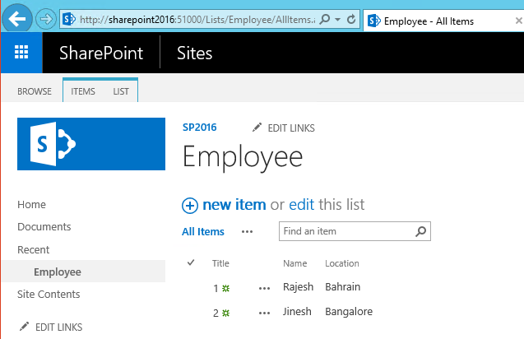The image size is (524, 339).
Task: Click the plus icon for new item
Action: point(190,206)
